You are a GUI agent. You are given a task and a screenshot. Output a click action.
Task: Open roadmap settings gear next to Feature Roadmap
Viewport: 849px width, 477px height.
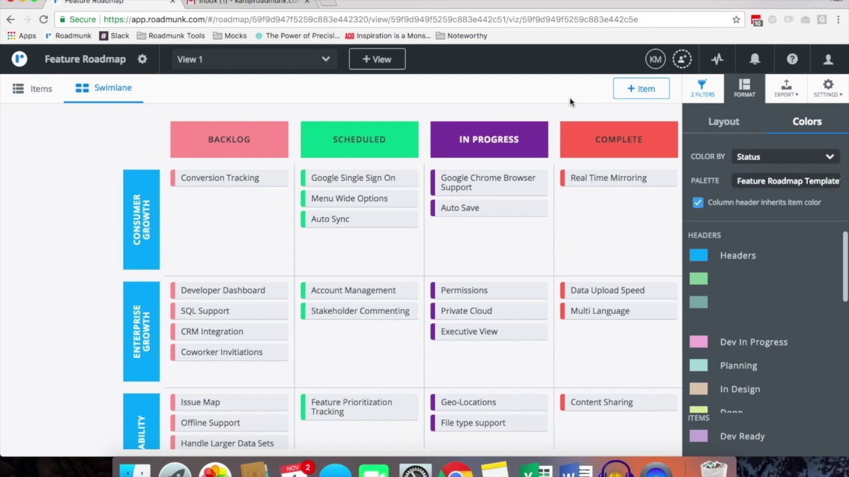coord(142,59)
